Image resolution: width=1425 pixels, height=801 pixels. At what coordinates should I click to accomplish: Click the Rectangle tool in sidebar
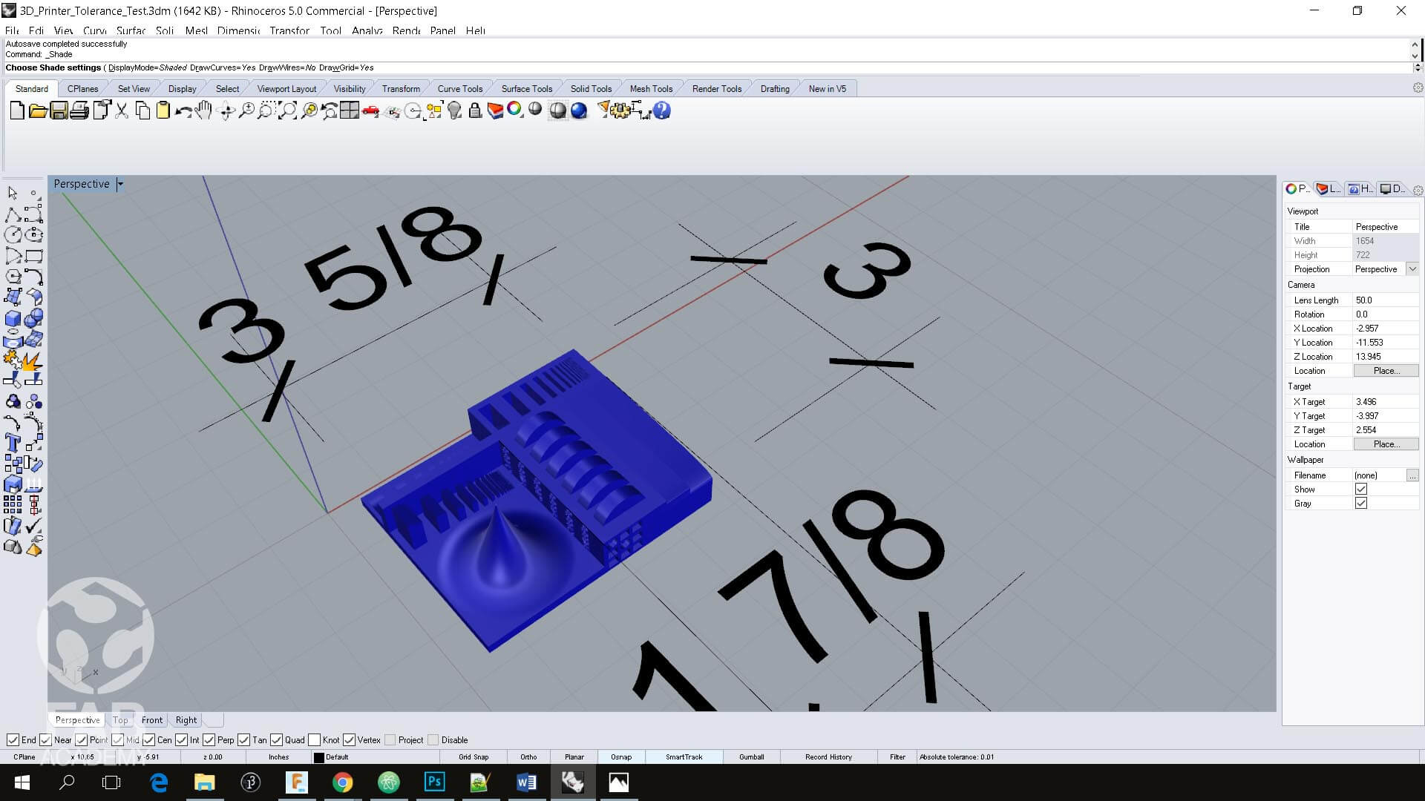pyautogui.click(x=33, y=256)
